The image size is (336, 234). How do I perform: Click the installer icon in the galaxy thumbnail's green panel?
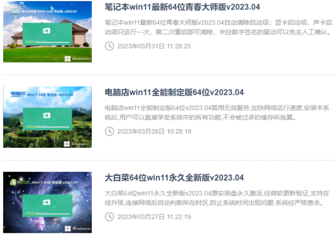point(46,202)
